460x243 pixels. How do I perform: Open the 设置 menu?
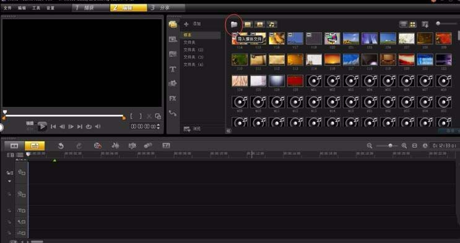click(51, 8)
